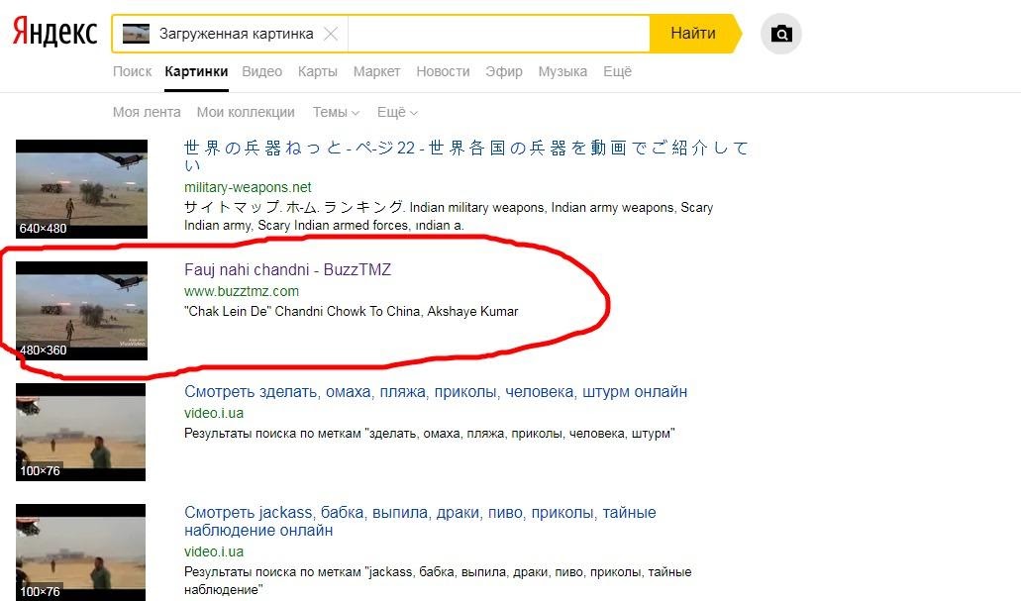Click description mentioning "зделать, омаха, пляжа" tags
Image resolution: width=1021 pixels, height=601 pixels.
tap(429, 433)
